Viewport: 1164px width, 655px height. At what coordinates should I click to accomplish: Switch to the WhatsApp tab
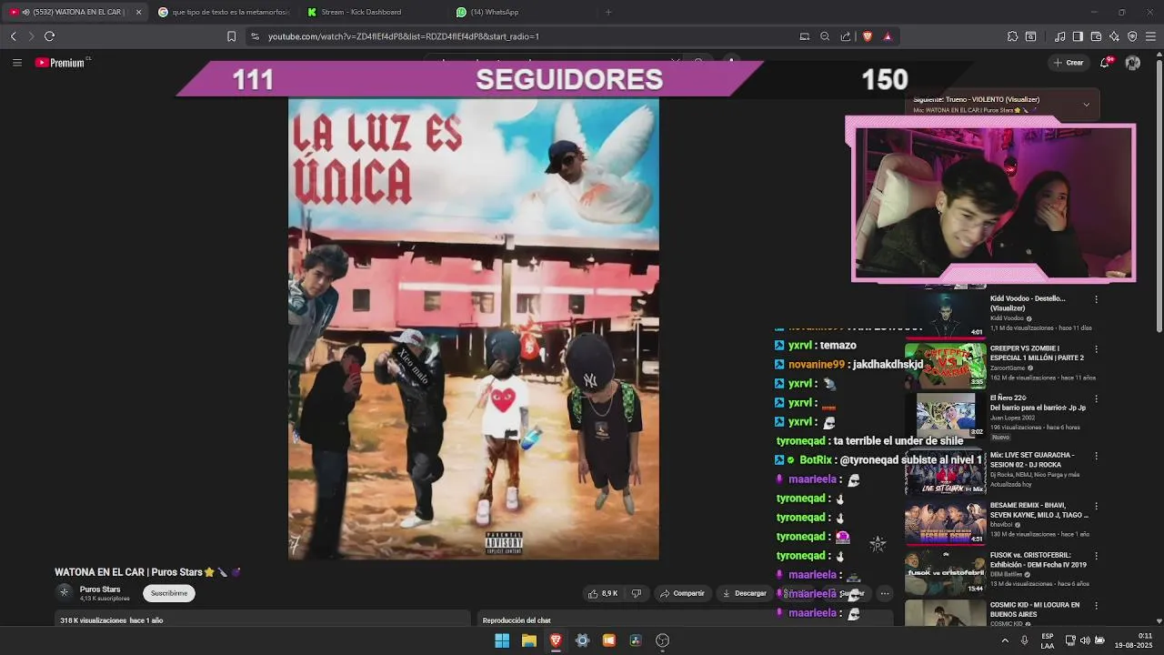tap(523, 12)
